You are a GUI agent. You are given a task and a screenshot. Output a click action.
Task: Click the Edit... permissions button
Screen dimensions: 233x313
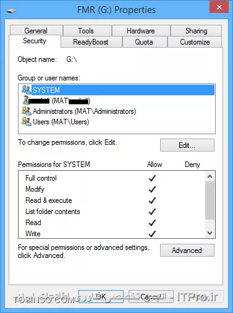point(187,145)
